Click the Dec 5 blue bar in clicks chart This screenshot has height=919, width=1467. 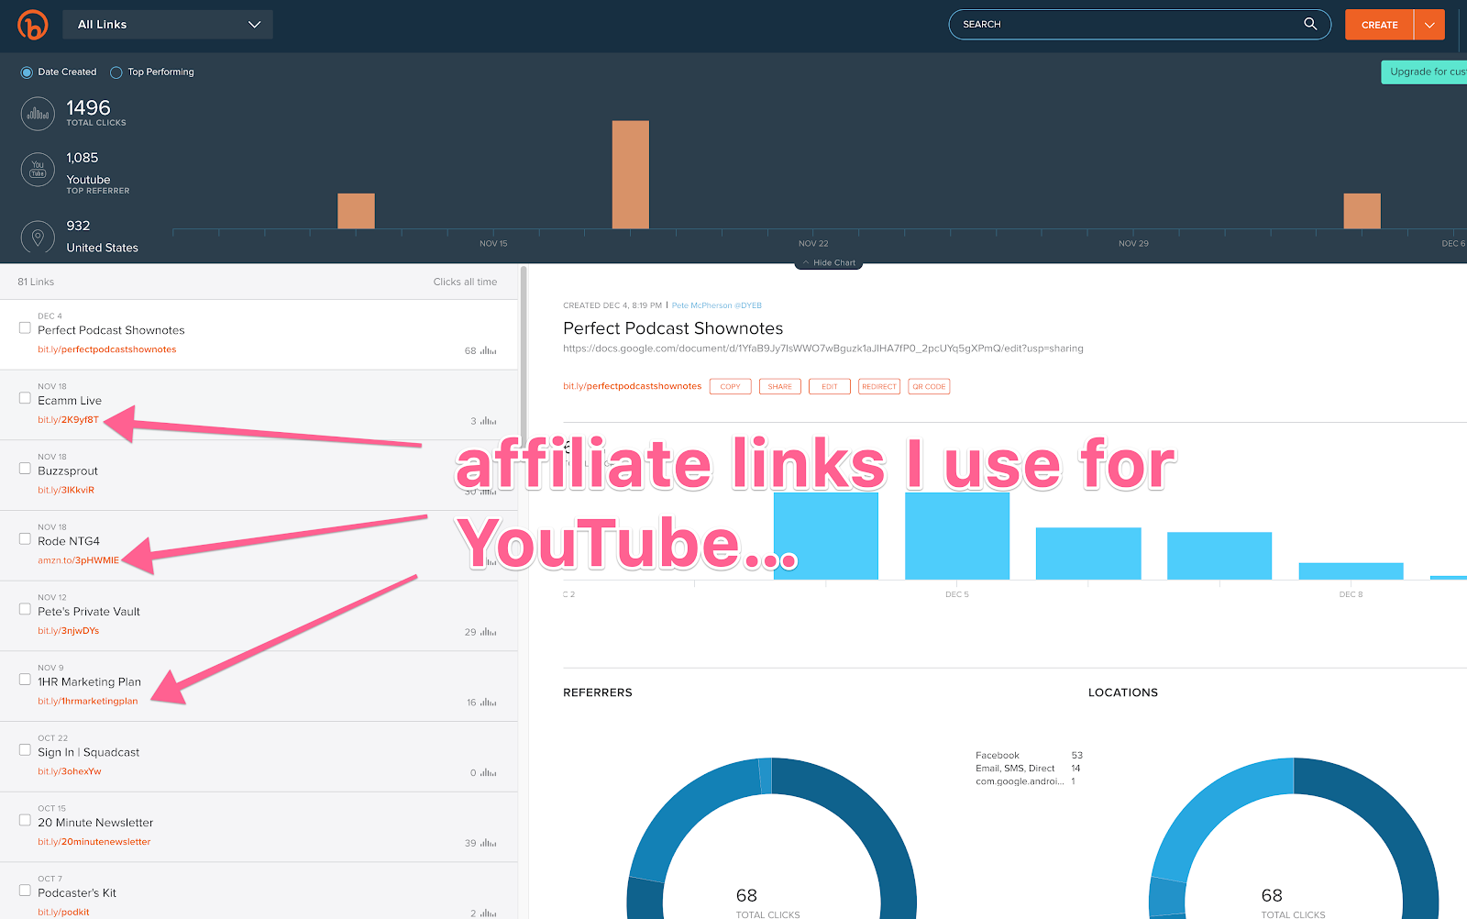957,536
